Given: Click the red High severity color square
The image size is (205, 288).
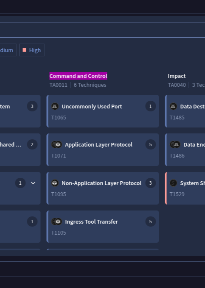Looking at the screenshot, I should [24, 50].
